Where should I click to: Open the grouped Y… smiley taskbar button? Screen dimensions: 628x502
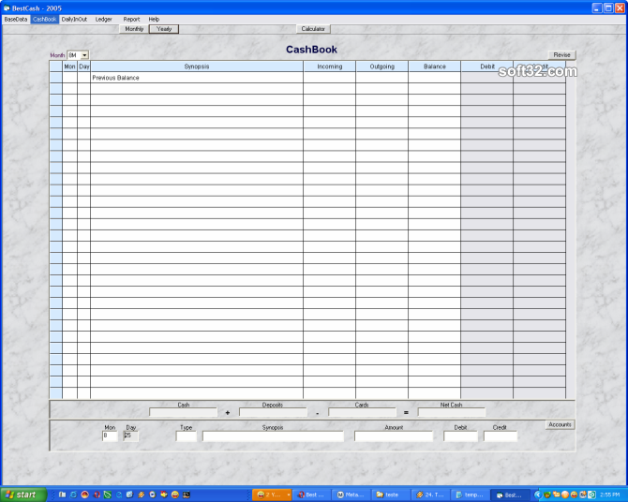[272, 495]
